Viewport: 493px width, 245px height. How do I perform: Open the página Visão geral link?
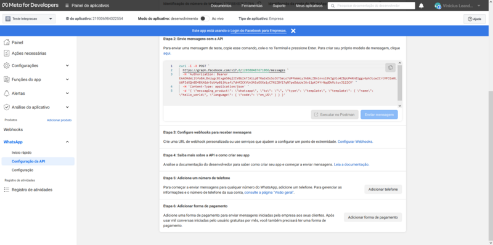click(269, 192)
